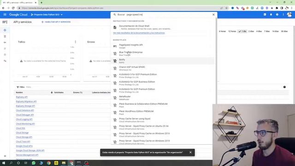Open the Proyecto Data Python SEO project selector
The width and height of the screenshot is (295, 166).
coord(47,14)
